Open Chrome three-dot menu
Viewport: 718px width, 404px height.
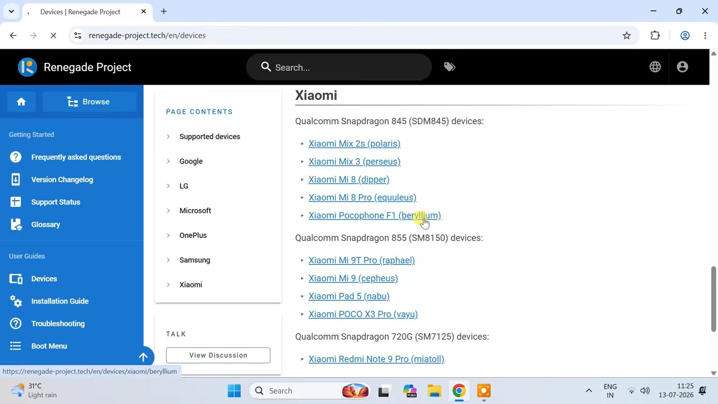pyautogui.click(x=705, y=35)
